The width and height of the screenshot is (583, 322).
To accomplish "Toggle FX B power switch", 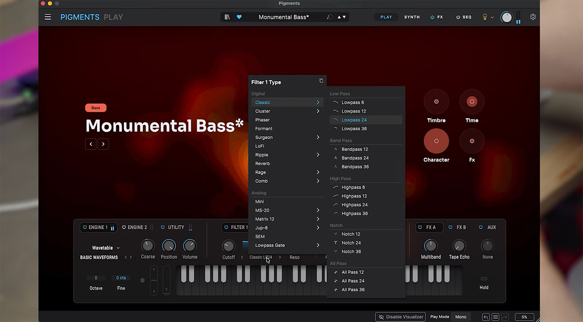I will pyautogui.click(x=450, y=227).
